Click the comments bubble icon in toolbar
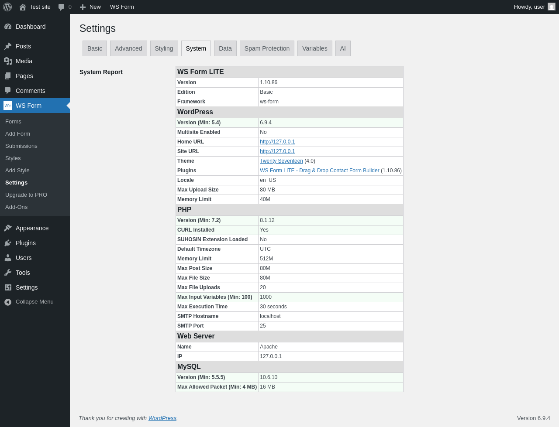This screenshot has height=427, width=559. tap(62, 7)
